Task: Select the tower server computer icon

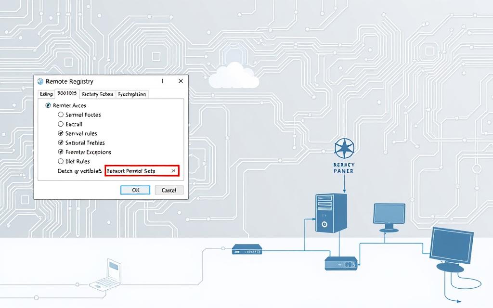Action: tap(330, 213)
